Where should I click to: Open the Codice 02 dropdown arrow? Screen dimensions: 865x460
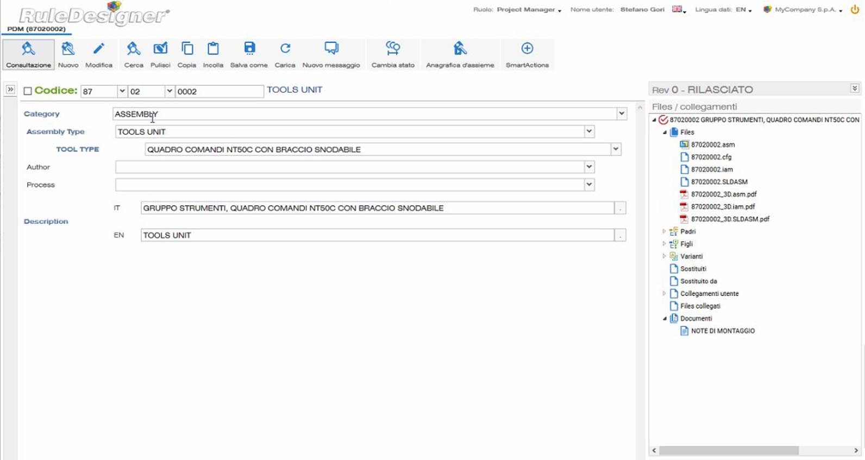click(170, 91)
